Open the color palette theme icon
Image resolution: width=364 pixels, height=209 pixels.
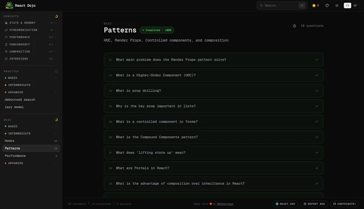click(x=327, y=5)
